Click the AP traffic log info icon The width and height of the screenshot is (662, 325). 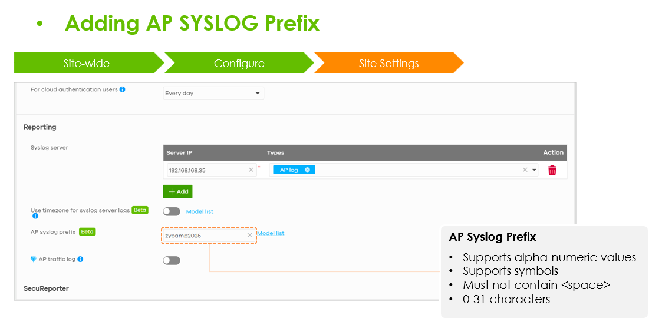pos(80,259)
